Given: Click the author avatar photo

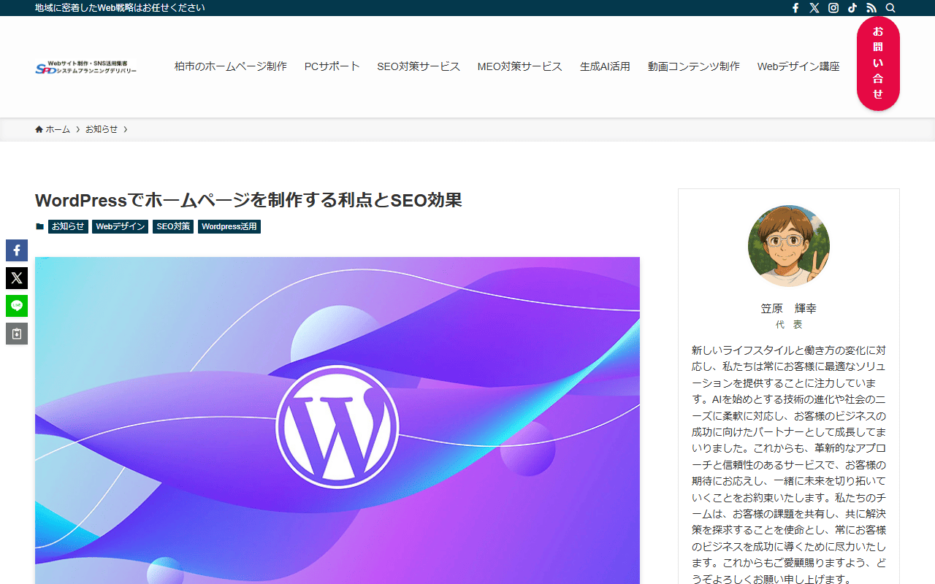Looking at the screenshot, I should (789, 246).
